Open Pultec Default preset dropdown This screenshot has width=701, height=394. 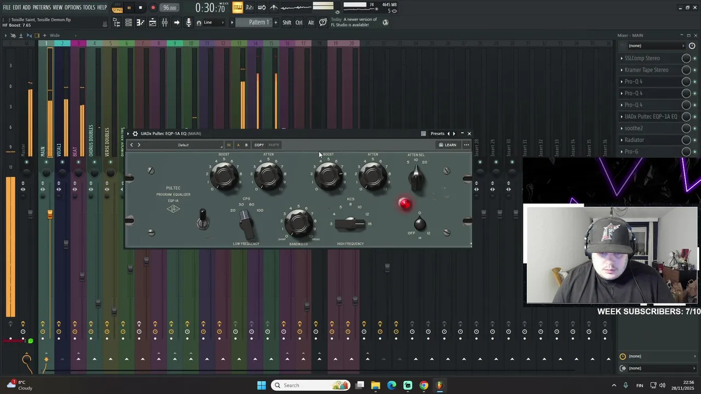pos(183,145)
